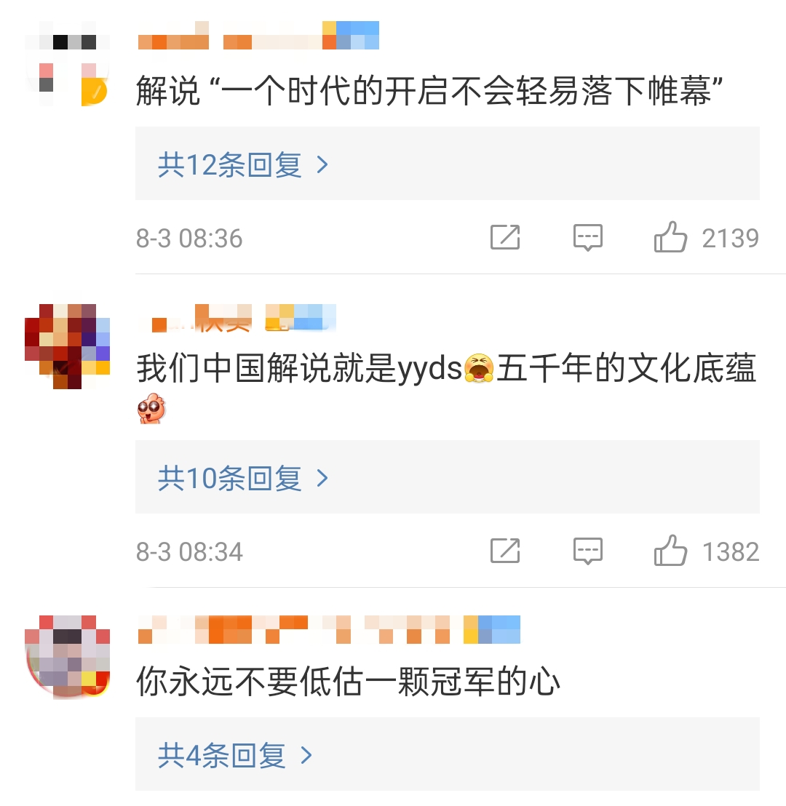Open the first commenter's avatar

click(68, 64)
